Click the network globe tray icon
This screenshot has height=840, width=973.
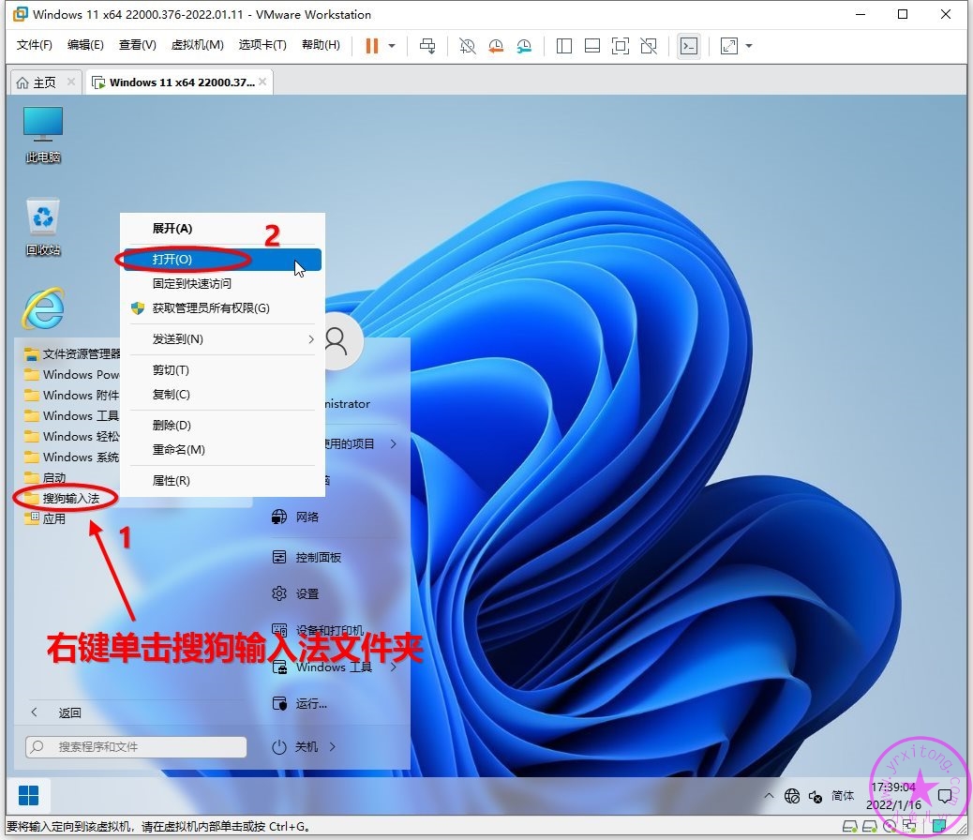pyautogui.click(x=792, y=795)
